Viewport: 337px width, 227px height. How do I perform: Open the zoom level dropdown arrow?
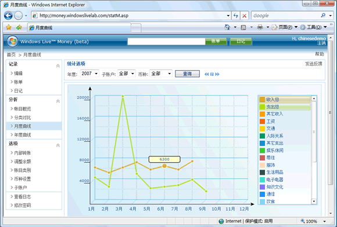pos(325,221)
